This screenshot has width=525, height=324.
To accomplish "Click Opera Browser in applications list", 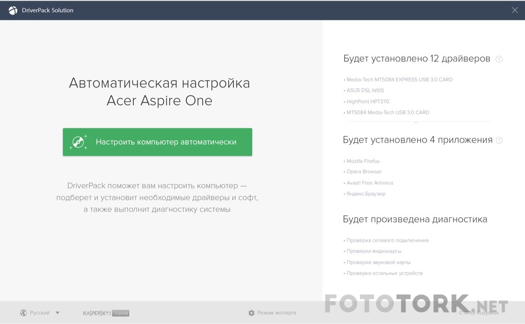I will click(x=363, y=172).
